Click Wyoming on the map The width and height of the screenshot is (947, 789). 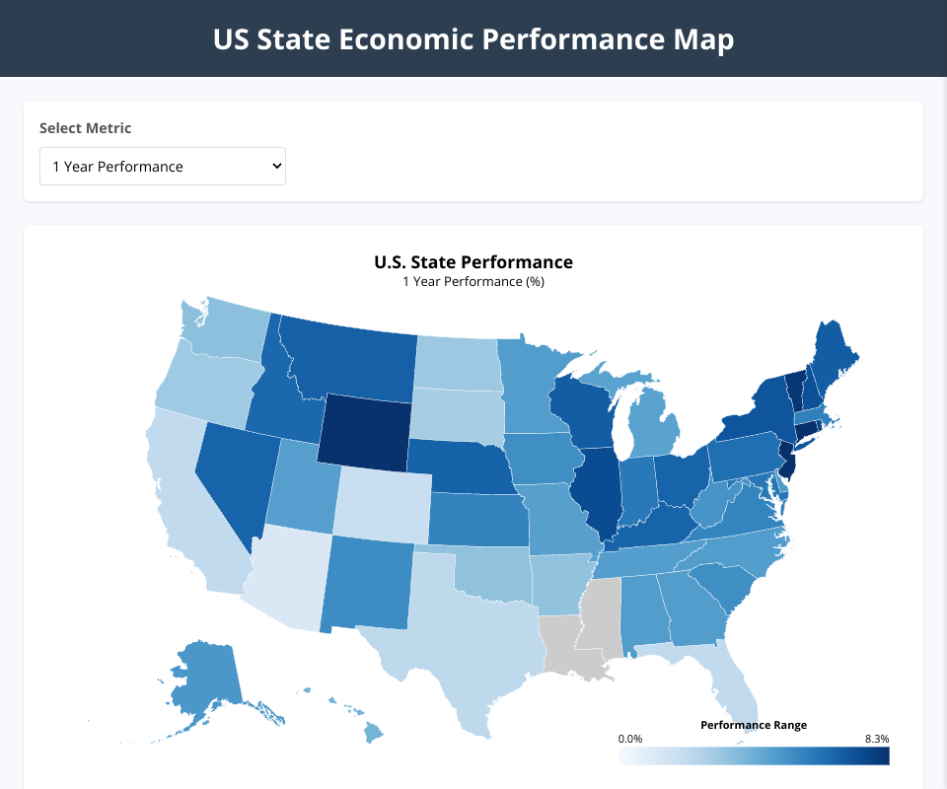click(363, 431)
